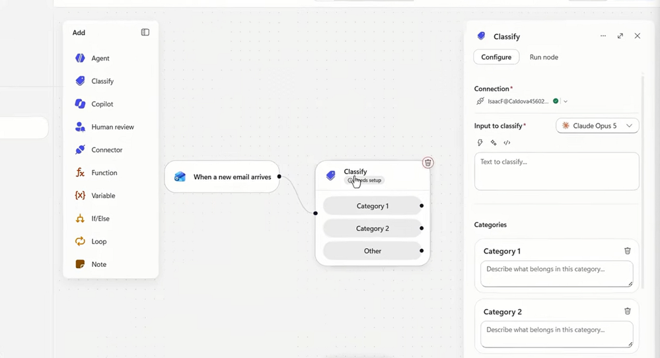Image resolution: width=660 pixels, height=358 pixels.
Task: Toggle the code expression icon
Action: pyautogui.click(x=507, y=143)
